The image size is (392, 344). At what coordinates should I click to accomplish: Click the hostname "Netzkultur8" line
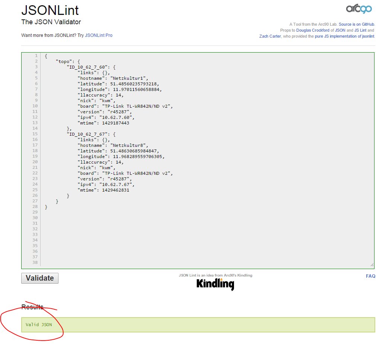[113, 145]
